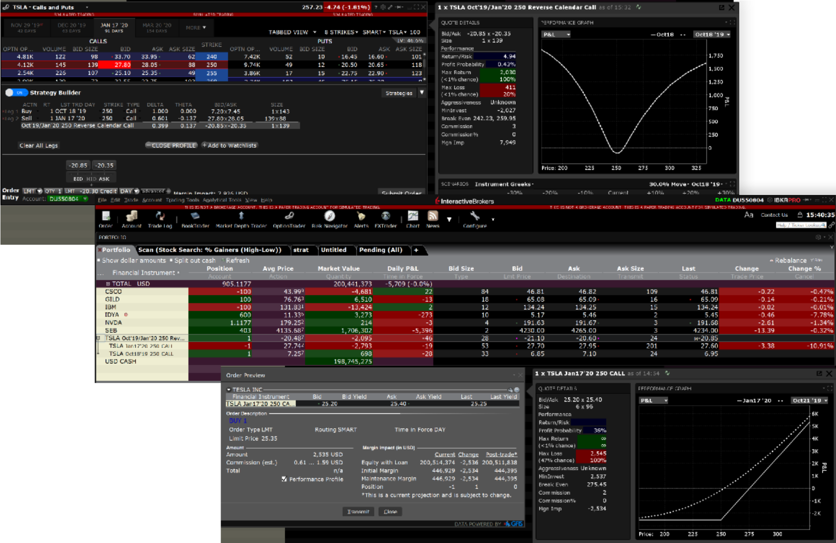The image size is (836, 543).
Task: Click the gear icon in TSLA option chain header
Action: click(x=383, y=7)
